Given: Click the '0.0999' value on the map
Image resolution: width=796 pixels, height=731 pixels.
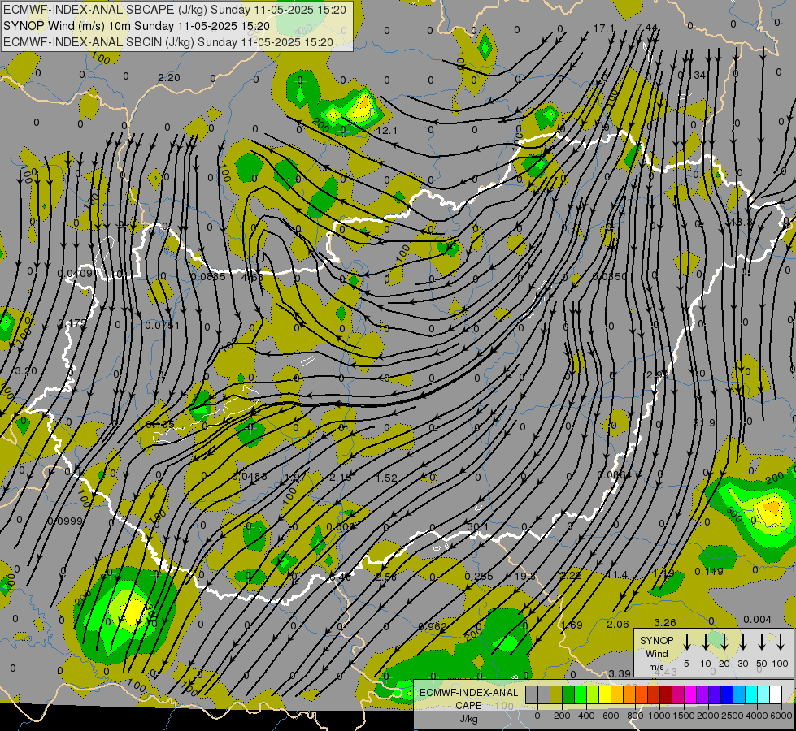Looking at the screenshot, I should [65, 521].
